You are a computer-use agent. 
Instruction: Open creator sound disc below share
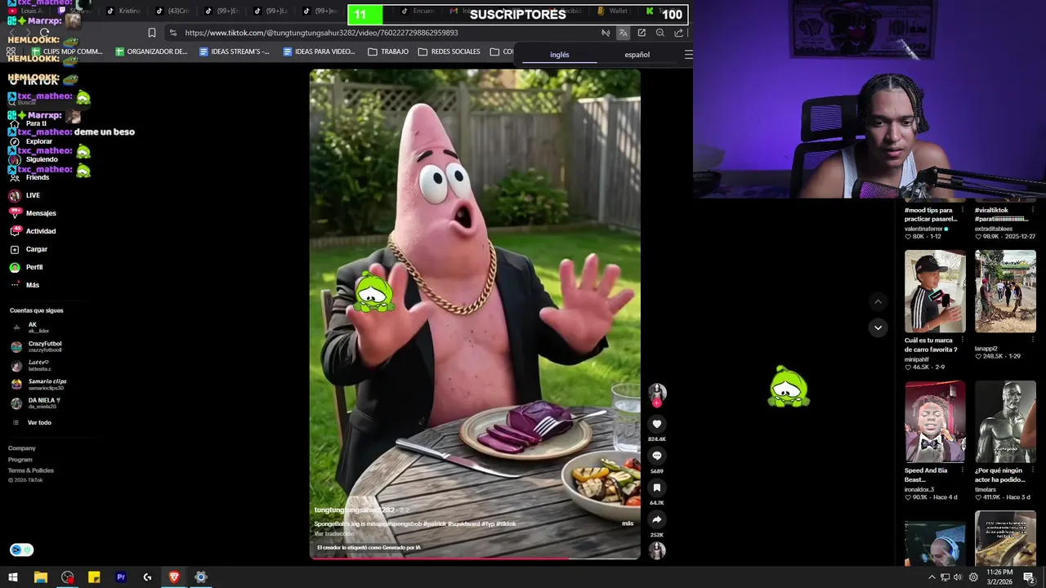(656, 550)
